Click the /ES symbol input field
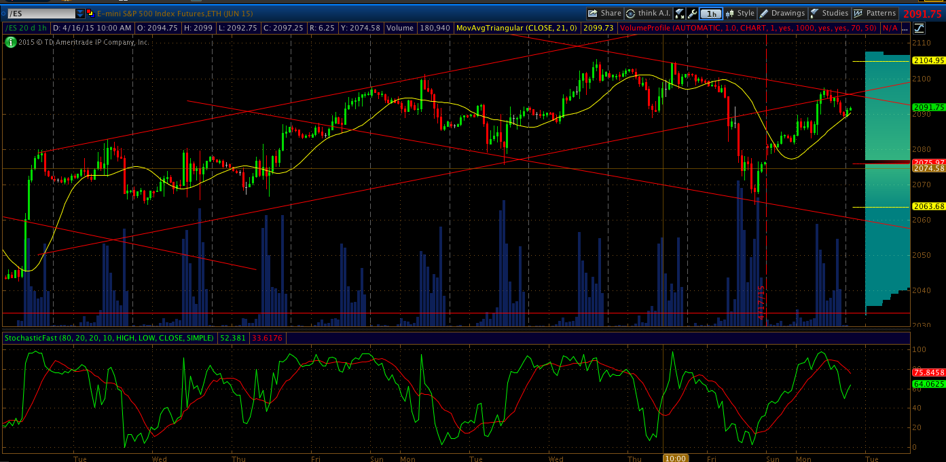Image resolution: width=946 pixels, height=462 pixels. [x=40, y=13]
